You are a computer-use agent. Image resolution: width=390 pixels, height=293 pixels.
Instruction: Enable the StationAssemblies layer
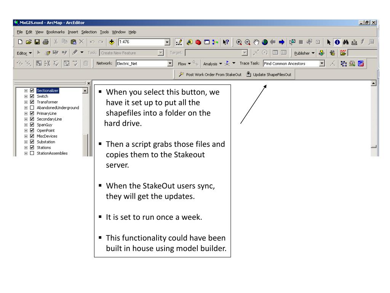tap(32, 153)
